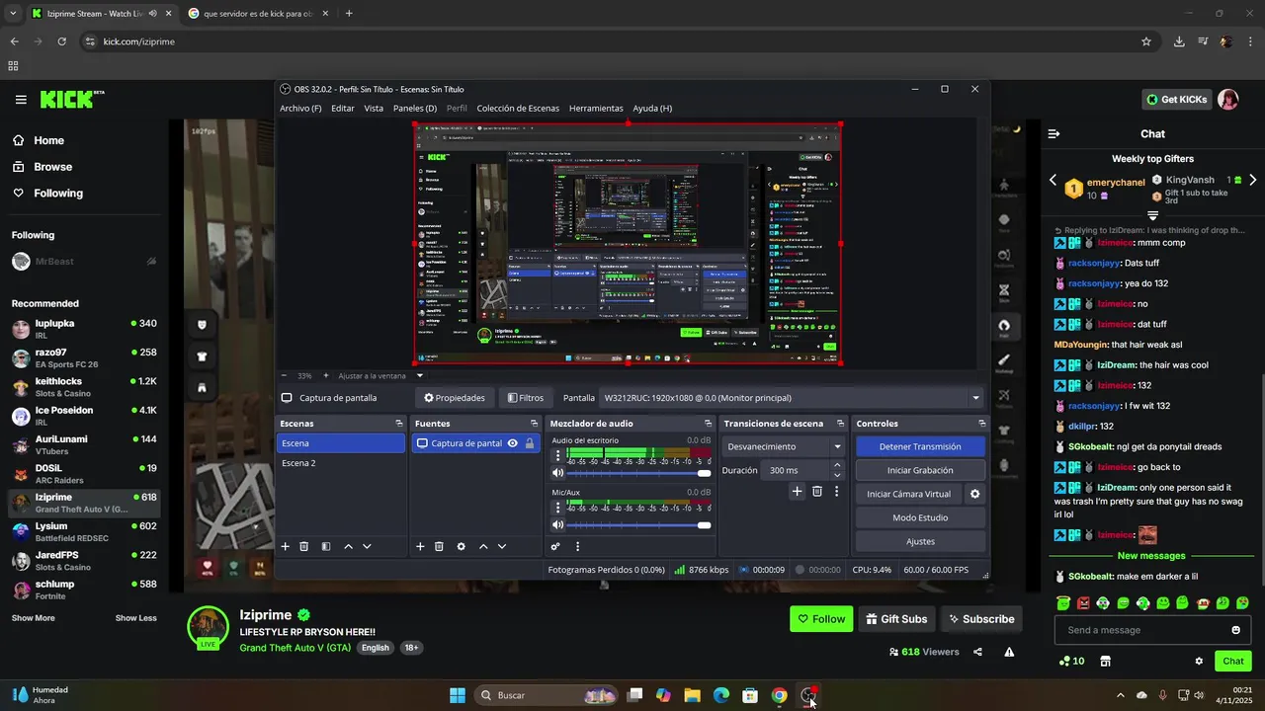Adjust Audio del escritorio volume slider
Image resolution: width=1265 pixels, height=711 pixels.
point(637,473)
